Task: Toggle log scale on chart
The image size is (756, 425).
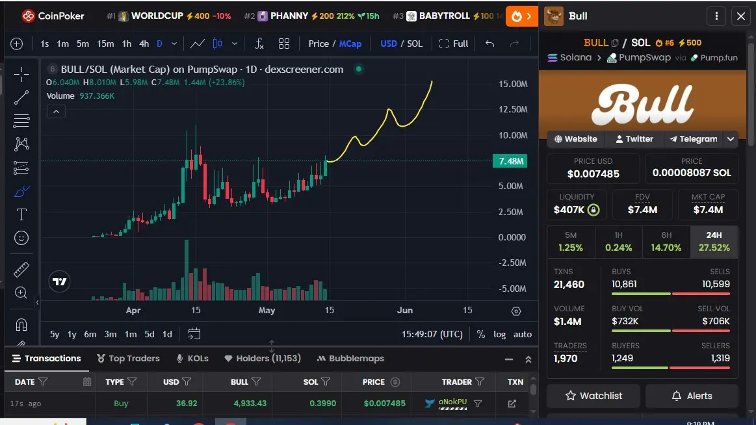Action: point(499,334)
